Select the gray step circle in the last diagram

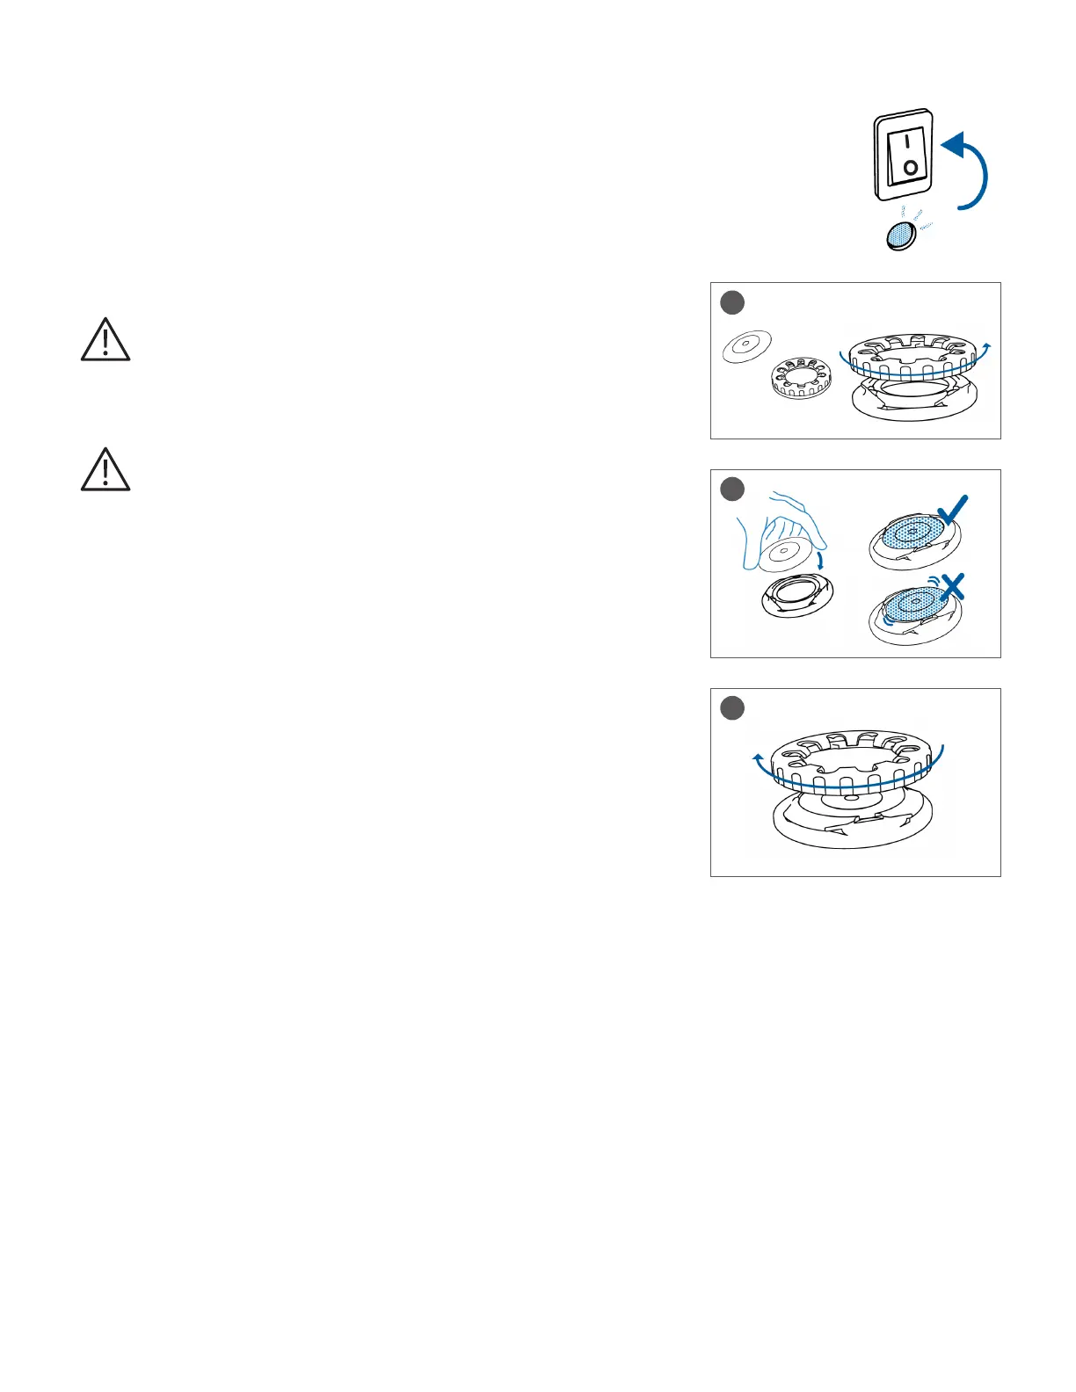[732, 708]
